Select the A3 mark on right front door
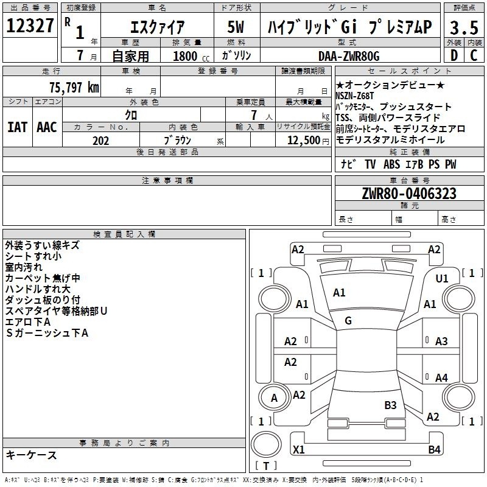 pos(441,342)
